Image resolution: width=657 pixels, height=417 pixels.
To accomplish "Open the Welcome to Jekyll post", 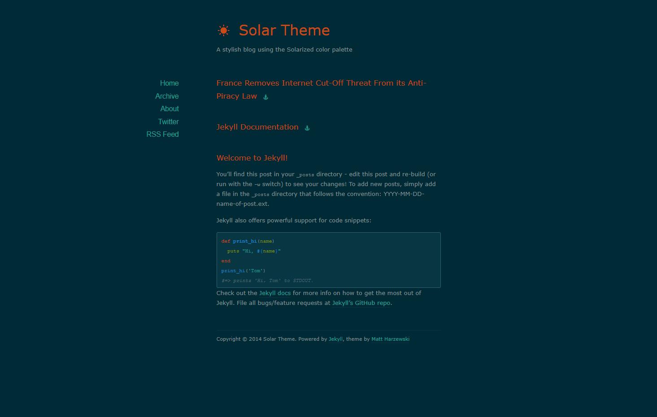I will click(x=252, y=158).
